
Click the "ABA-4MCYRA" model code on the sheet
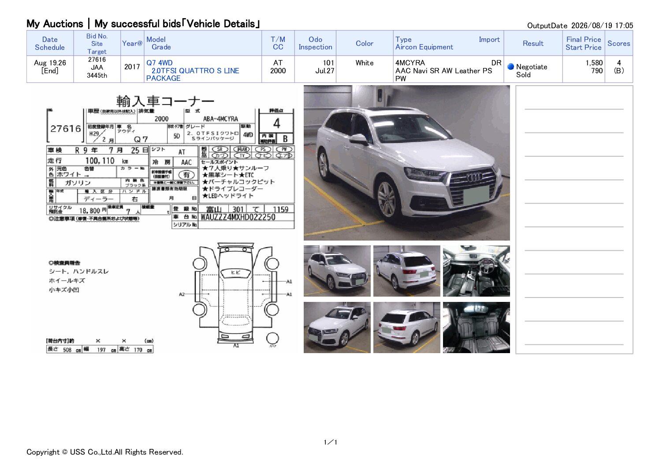click(220, 119)
